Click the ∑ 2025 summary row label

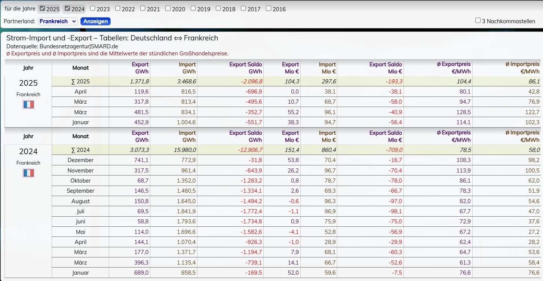pyautogui.click(x=80, y=82)
